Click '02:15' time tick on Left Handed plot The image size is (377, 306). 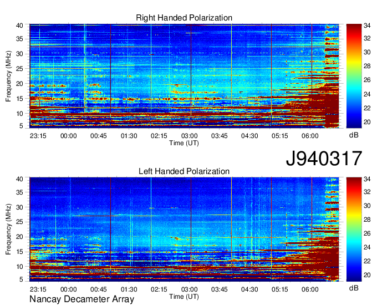coord(159,289)
